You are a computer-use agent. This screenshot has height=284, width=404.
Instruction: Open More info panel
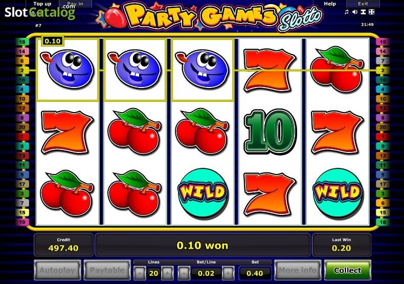point(298,270)
